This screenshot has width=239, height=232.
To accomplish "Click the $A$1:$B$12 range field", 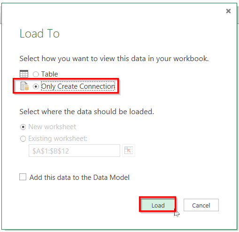I will pos(74,151).
